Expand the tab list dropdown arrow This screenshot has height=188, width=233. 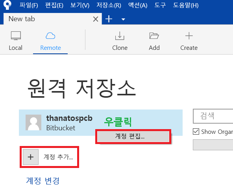coord(123,19)
